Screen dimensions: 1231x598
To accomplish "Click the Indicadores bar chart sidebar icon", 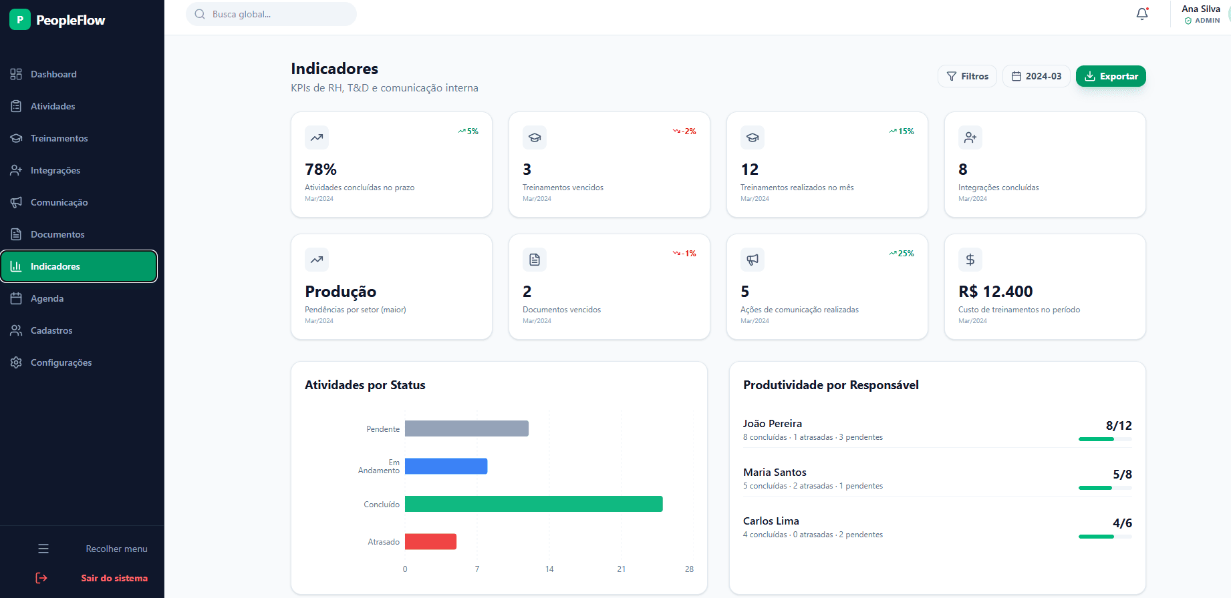I will pos(16,266).
